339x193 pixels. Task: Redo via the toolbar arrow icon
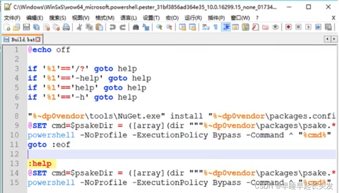[123, 27]
